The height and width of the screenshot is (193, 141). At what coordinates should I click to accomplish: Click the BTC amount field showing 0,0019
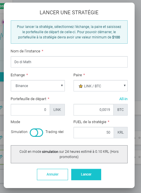point(94,110)
